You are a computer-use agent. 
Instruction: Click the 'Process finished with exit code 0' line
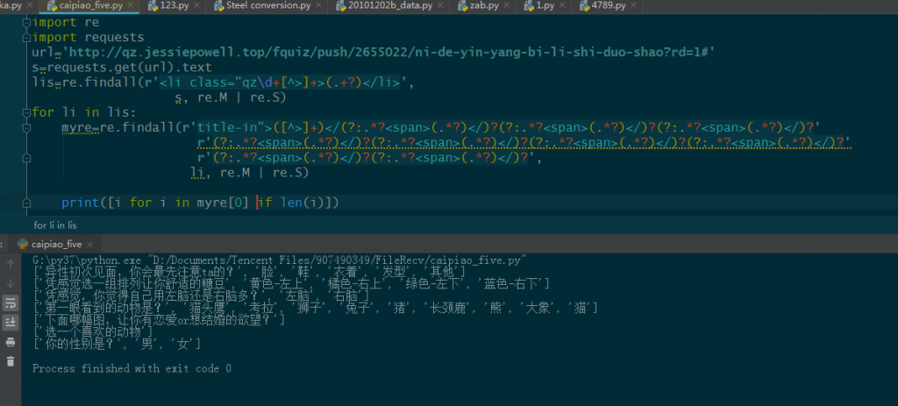[x=132, y=368]
